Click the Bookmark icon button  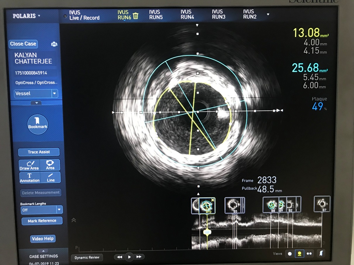(37, 124)
